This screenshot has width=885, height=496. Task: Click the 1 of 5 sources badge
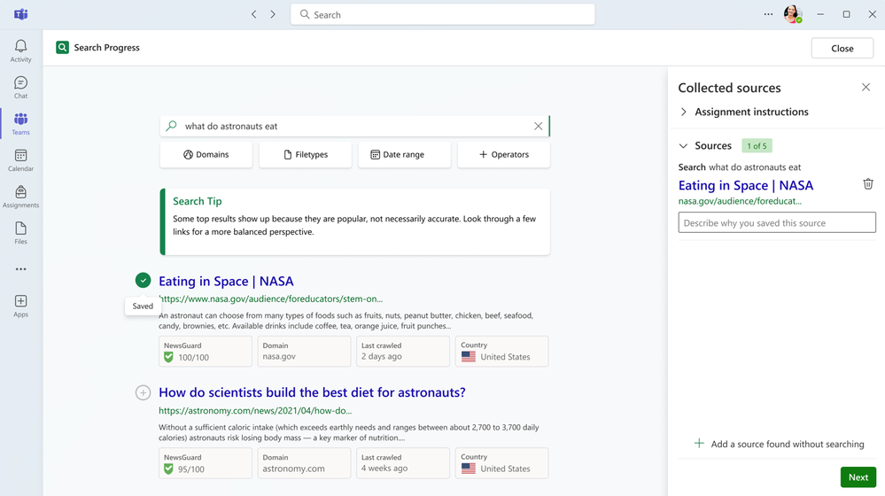(757, 145)
